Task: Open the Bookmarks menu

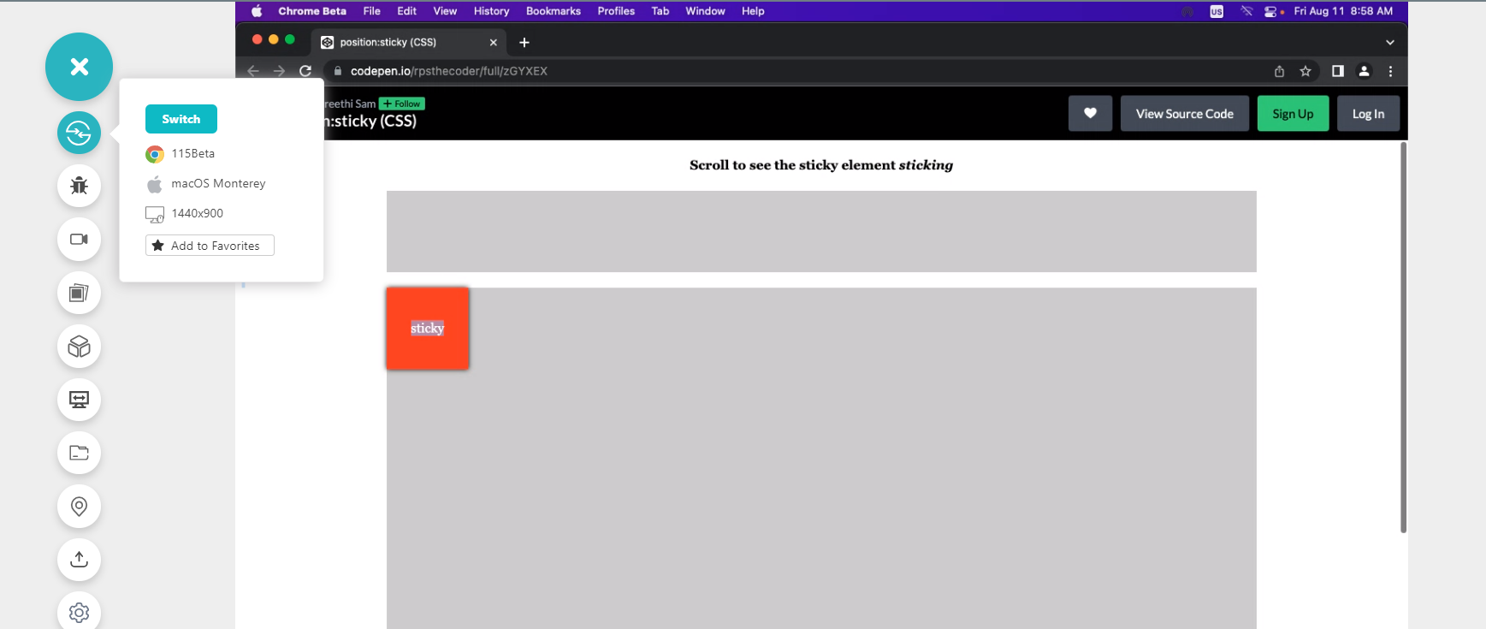Action: pos(553,11)
